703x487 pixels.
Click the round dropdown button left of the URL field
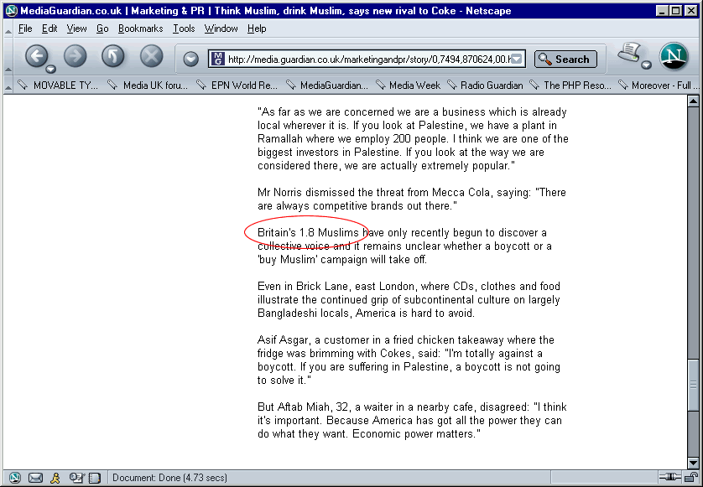pyautogui.click(x=191, y=60)
